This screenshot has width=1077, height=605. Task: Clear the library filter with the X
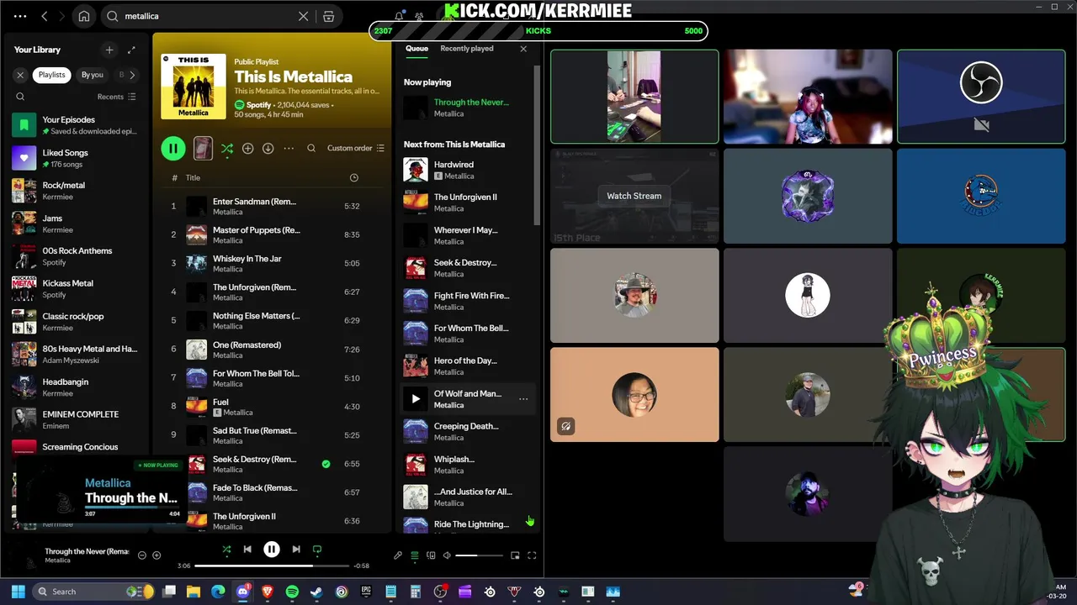(x=20, y=75)
